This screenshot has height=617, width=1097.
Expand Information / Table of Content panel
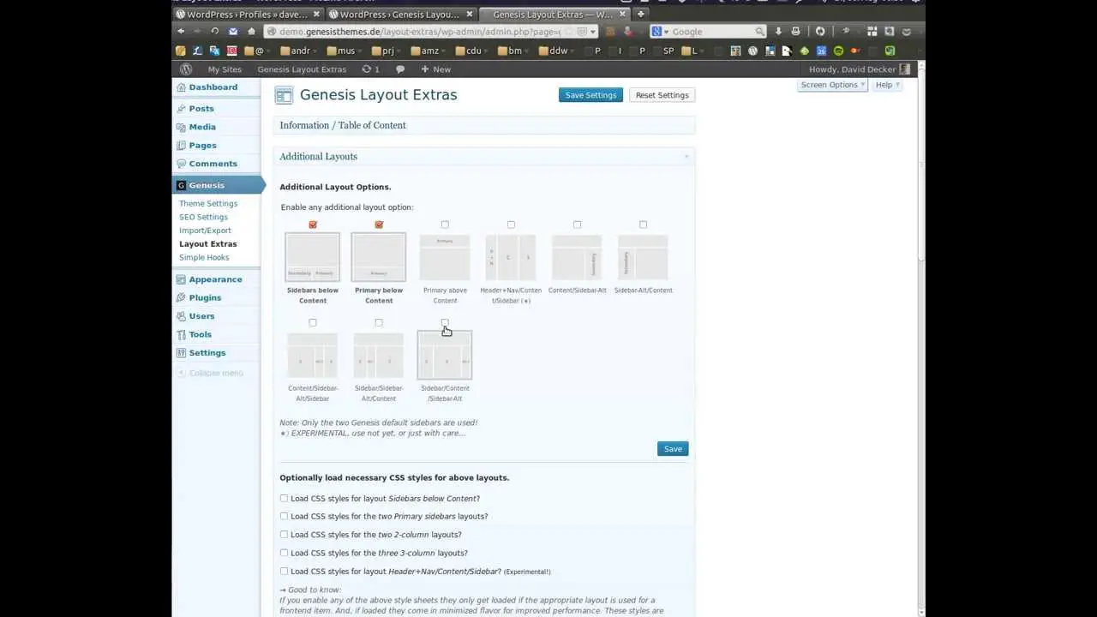pyautogui.click(x=484, y=125)
